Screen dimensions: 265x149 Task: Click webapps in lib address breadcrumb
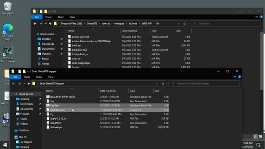click(x=119, y=24)
